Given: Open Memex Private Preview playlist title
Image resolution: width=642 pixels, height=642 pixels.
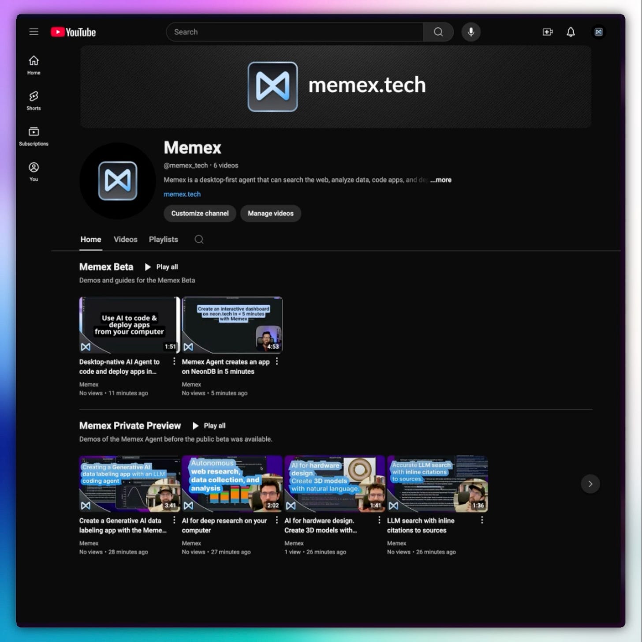Looking at the screenshot, I should coord(130,426).
